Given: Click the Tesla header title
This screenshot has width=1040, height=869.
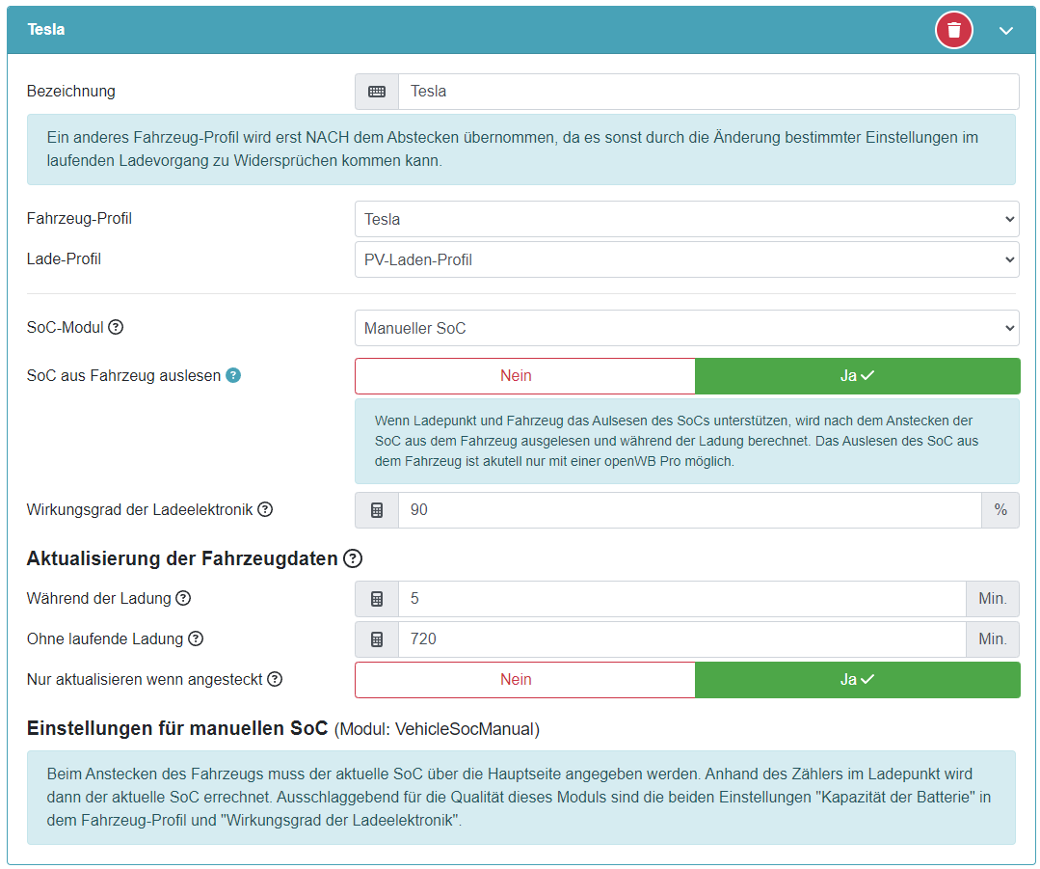Looking at the screenshot, I should (x=46, y=30).
